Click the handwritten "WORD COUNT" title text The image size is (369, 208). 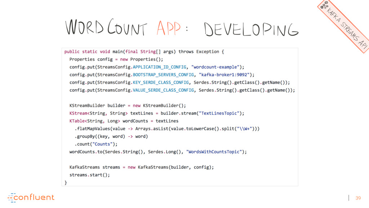click(x=106, y=27)
